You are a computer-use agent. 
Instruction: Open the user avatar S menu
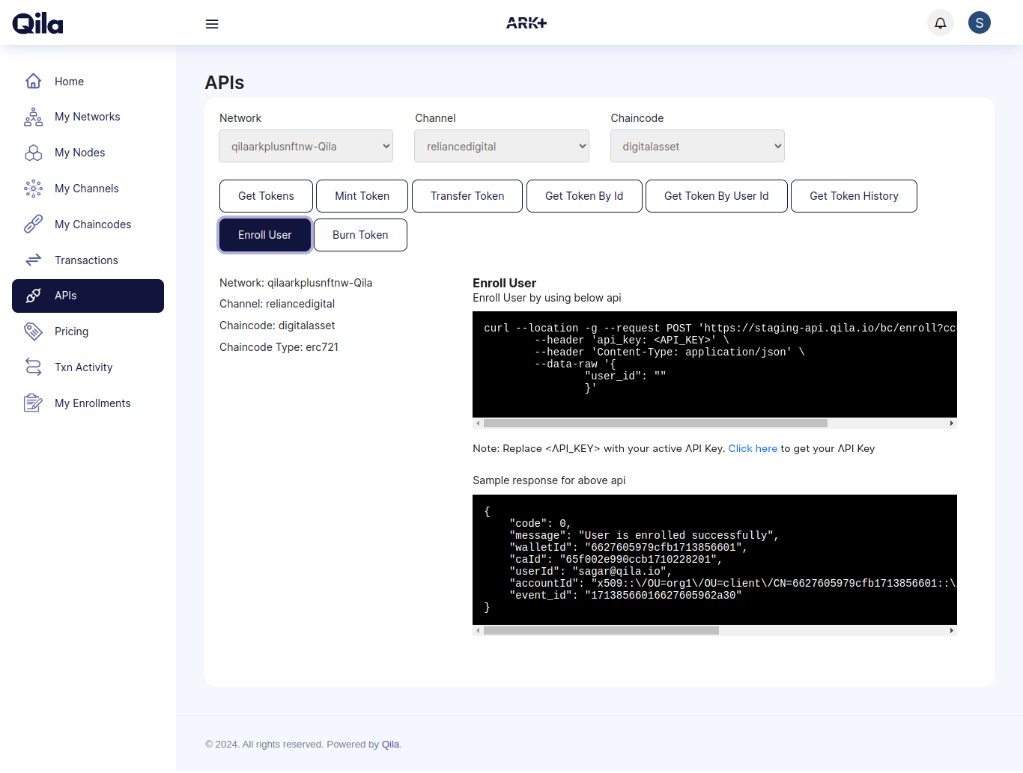click(980, 22)
